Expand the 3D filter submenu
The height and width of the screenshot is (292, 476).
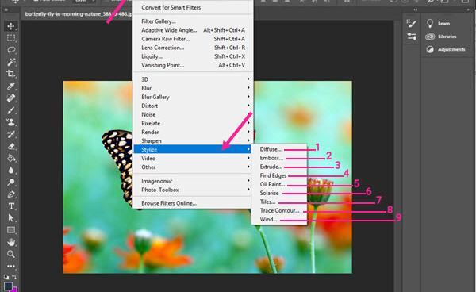click(193, 79)
